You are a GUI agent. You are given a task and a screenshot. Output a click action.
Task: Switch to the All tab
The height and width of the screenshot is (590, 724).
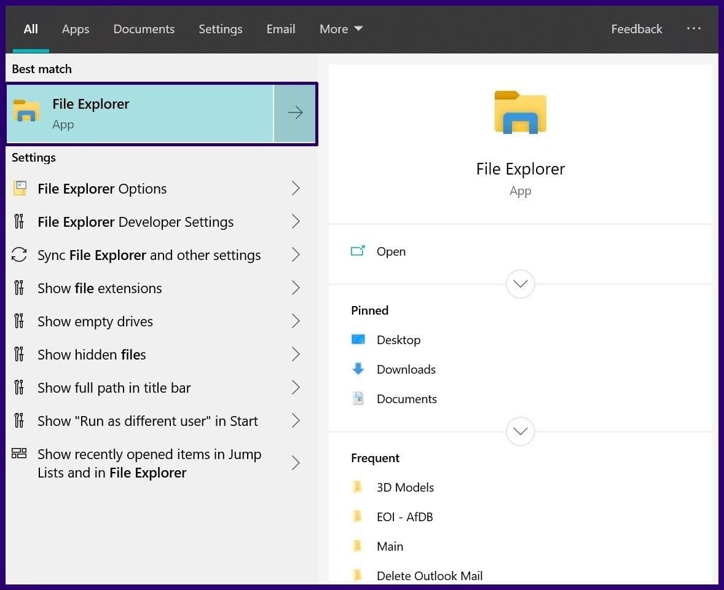coord(31,29)
